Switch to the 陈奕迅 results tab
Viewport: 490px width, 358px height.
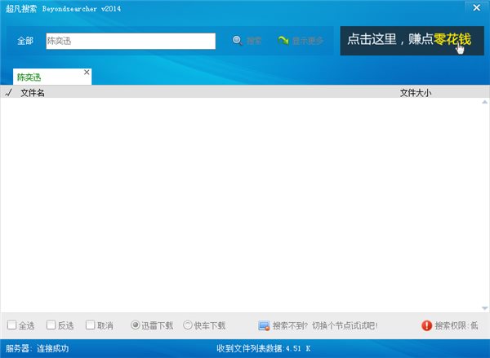point(52,77)
